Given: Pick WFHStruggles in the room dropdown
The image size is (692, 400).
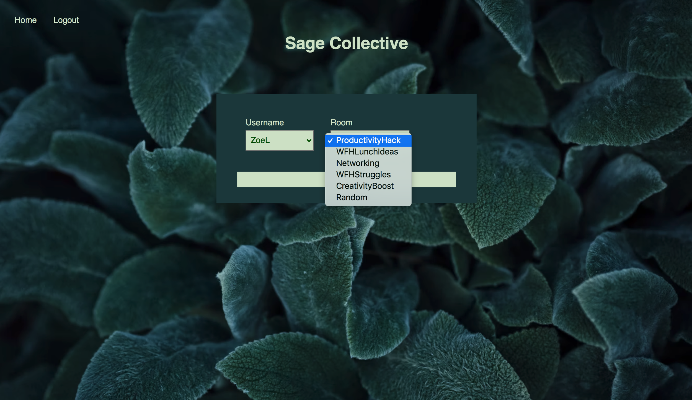Looking at the screenshot, I should pos(363,175).
